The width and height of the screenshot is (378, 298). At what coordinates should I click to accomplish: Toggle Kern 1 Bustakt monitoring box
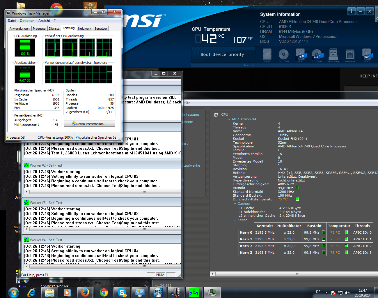click(323, 239)
